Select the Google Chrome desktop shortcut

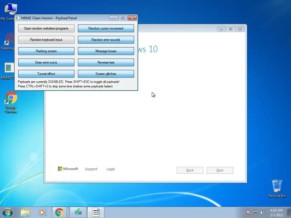click(x=11, y=102)
